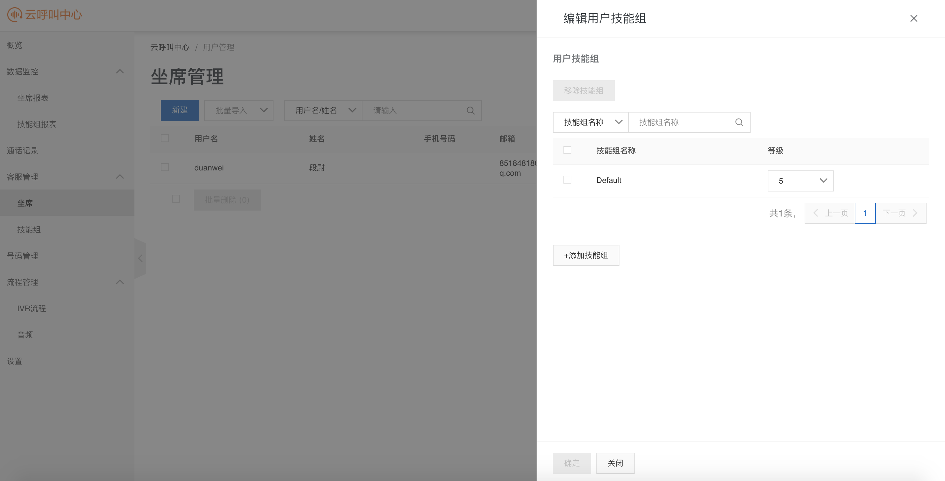Click the 确定 button
This screenshot has height=481, width=945.
(572, 463)
